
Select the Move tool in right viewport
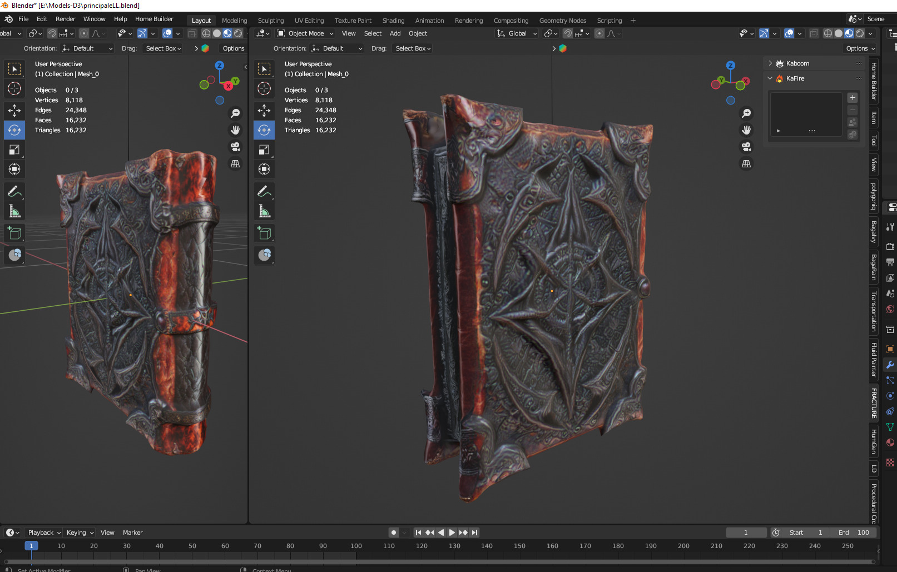(x=264, y=111)
